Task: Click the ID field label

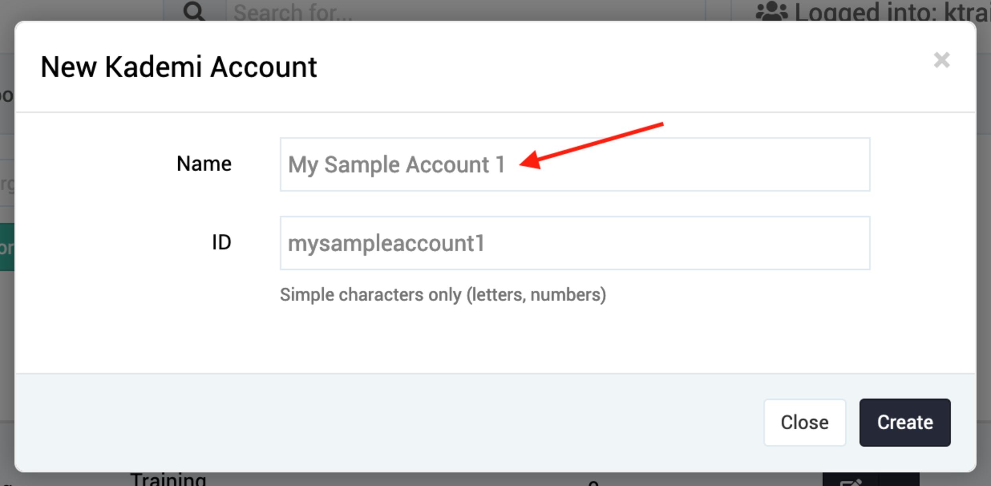Action: coord(222,242)
